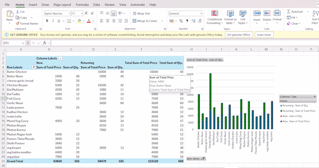
Task: Switch to the Data tab
Action: pos(97,5)
